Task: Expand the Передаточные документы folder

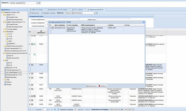Action: [x=3, y=46]
